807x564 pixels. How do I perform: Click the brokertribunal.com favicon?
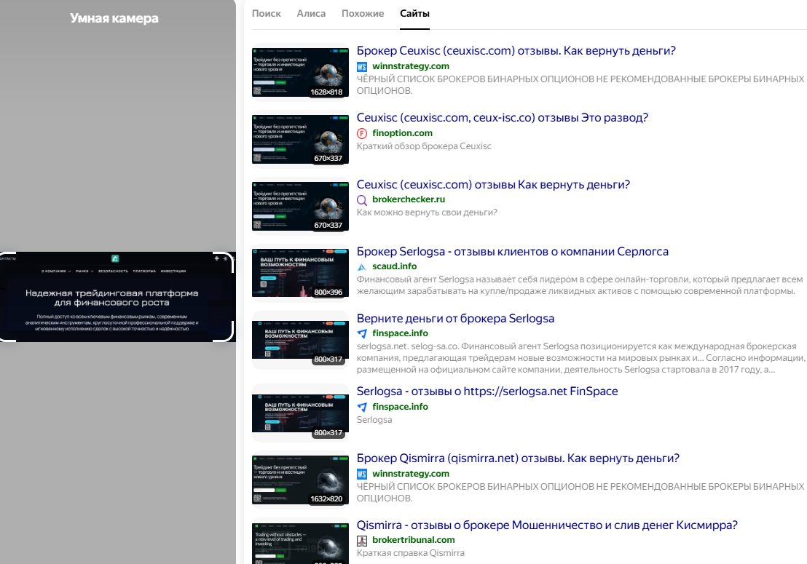(x=362, y=540)
